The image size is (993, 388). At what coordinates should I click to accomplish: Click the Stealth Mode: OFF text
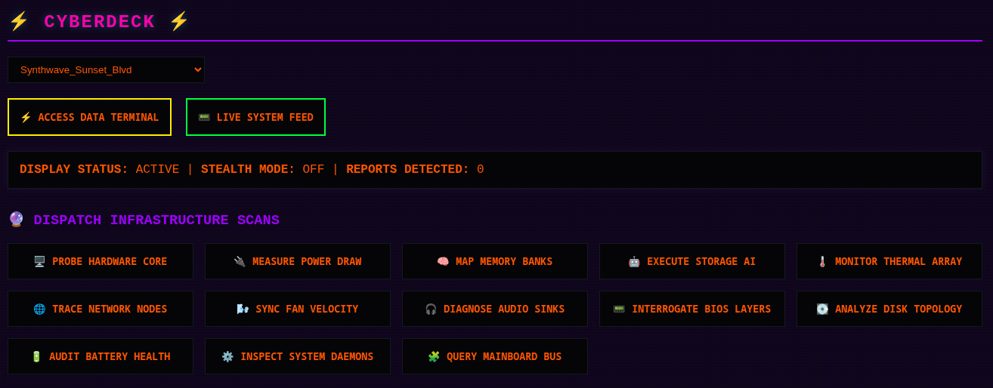(x=262, y=170)
